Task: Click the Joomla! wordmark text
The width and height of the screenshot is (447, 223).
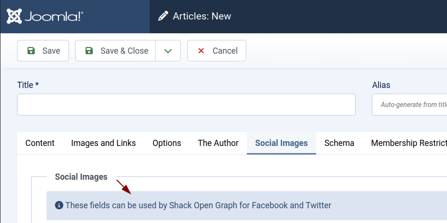Action: [53, 17]
